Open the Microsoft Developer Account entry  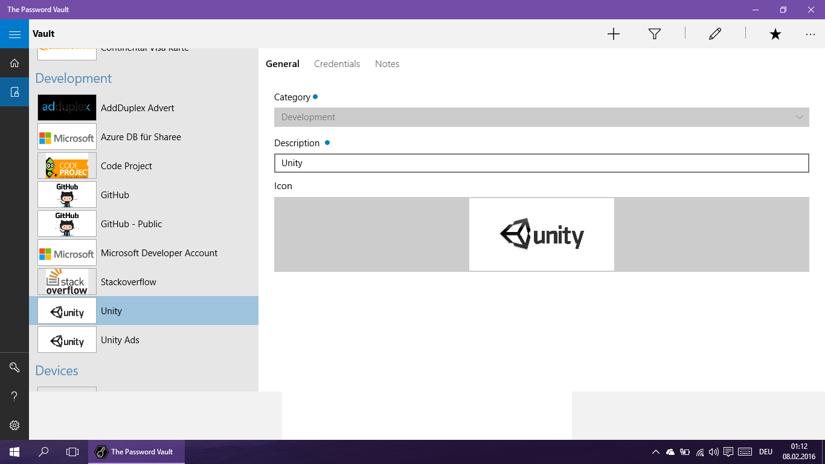(144, 253)
